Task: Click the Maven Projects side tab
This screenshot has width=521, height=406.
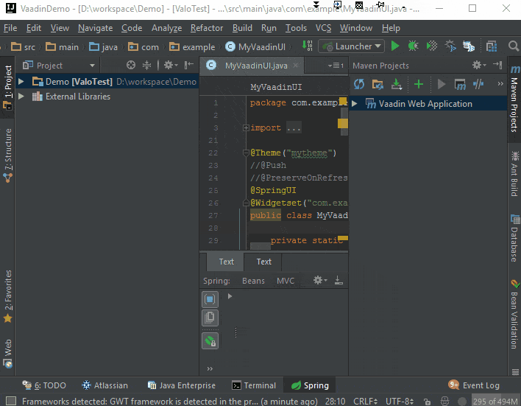Action: pos(514,99)
